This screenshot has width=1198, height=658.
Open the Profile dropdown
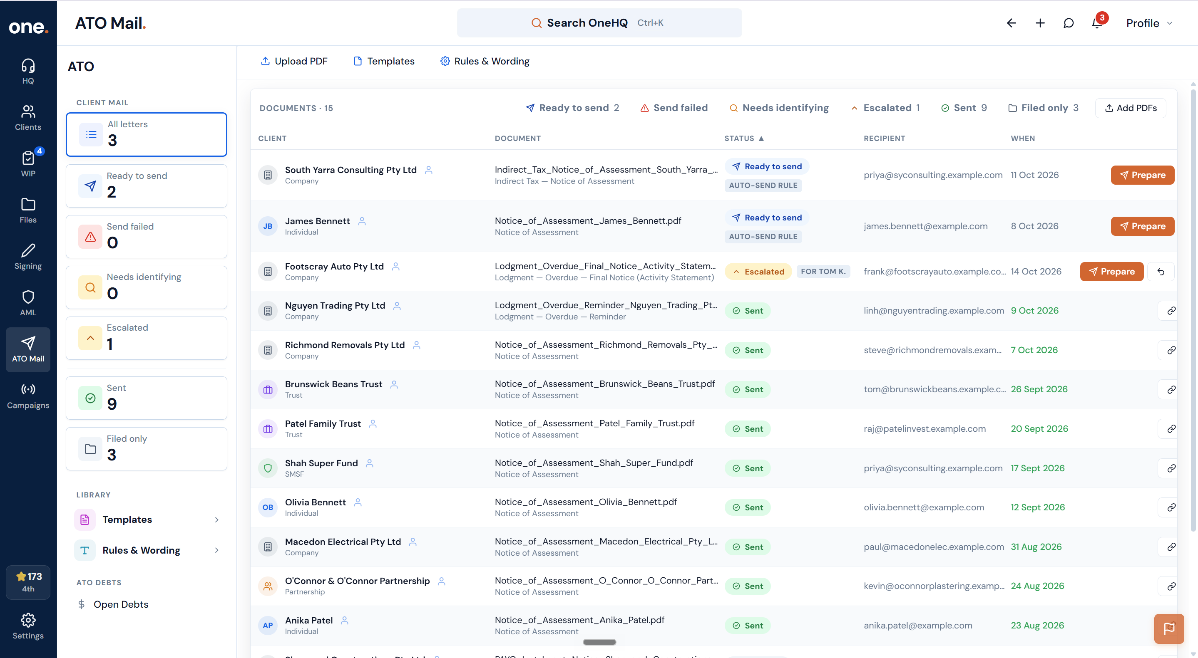[x=1149, y=23]
